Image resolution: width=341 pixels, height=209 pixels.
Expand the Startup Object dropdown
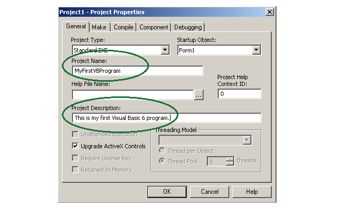click(257, 50)
